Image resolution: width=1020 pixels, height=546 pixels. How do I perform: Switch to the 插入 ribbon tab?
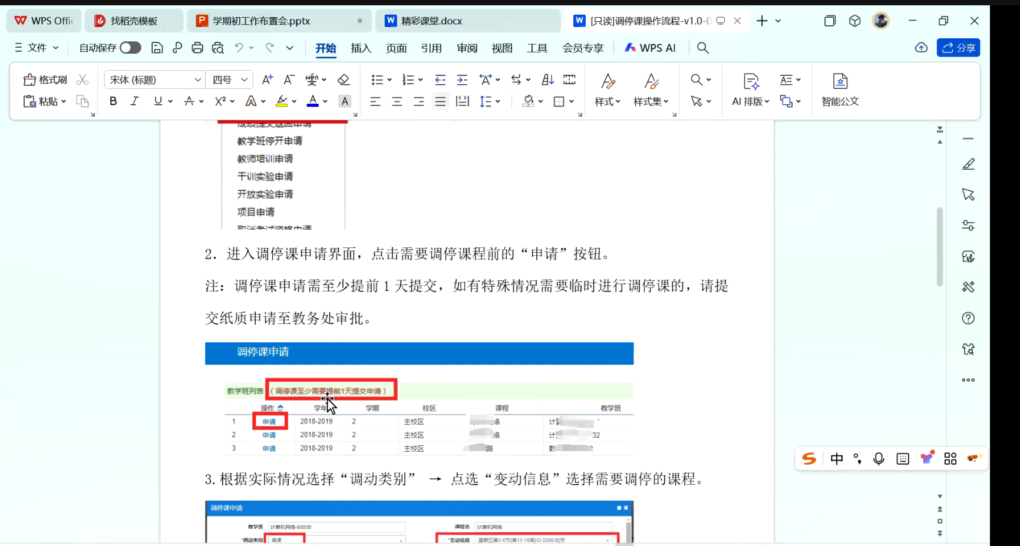tap(361, 48)
